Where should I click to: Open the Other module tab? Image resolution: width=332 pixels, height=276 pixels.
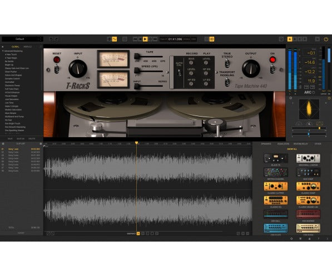(x=318, y=144)
